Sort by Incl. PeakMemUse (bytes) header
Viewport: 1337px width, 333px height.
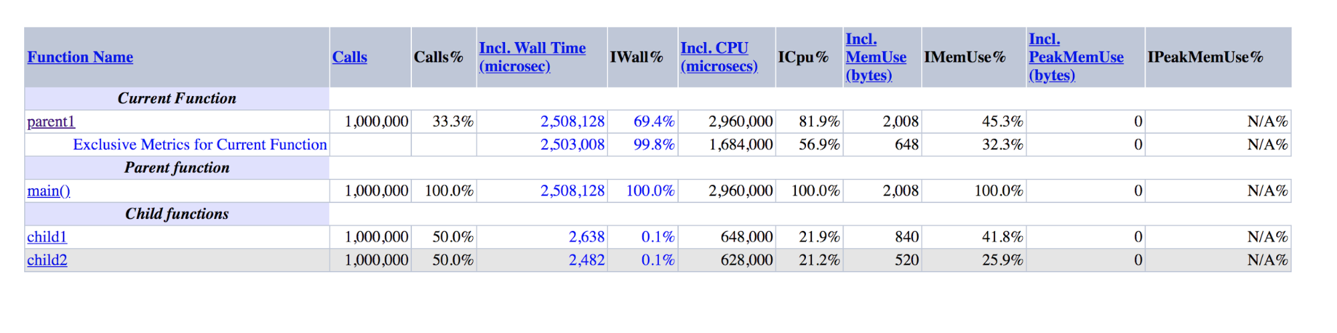[1075, 57]
